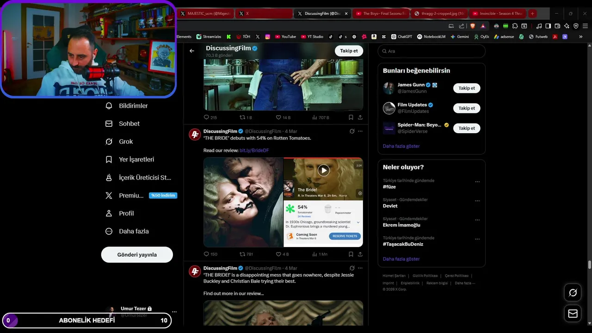Open more options on the disappointing mess post

pyautogui.click(x=360, y=268)
